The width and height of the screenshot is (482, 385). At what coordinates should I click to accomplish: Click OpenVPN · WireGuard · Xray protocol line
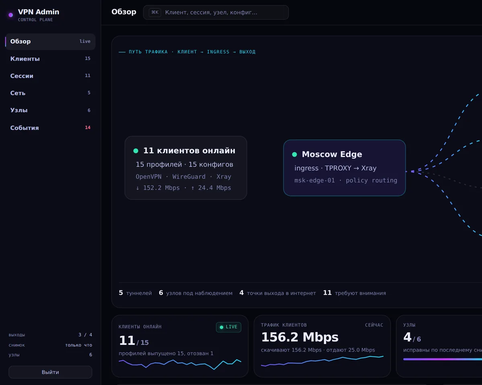(184, 176)
